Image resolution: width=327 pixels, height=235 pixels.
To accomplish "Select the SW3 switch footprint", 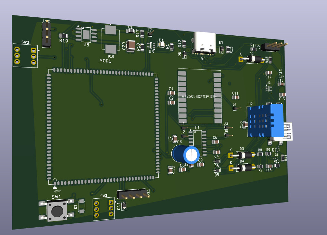I will click(104, 209).
